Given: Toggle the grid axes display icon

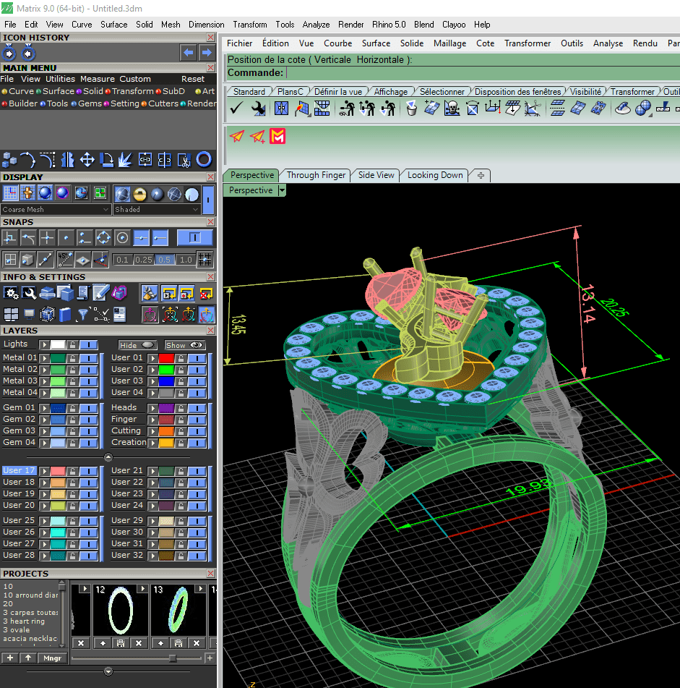Looking at the screenshot, I should [x=11, y=193].
